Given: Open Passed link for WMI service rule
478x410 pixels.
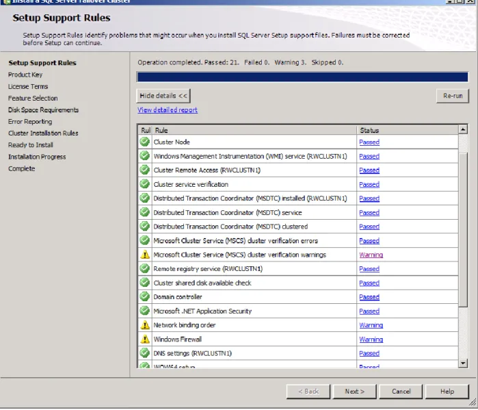Looking at the screenshot, I should [x=369, y=156].
